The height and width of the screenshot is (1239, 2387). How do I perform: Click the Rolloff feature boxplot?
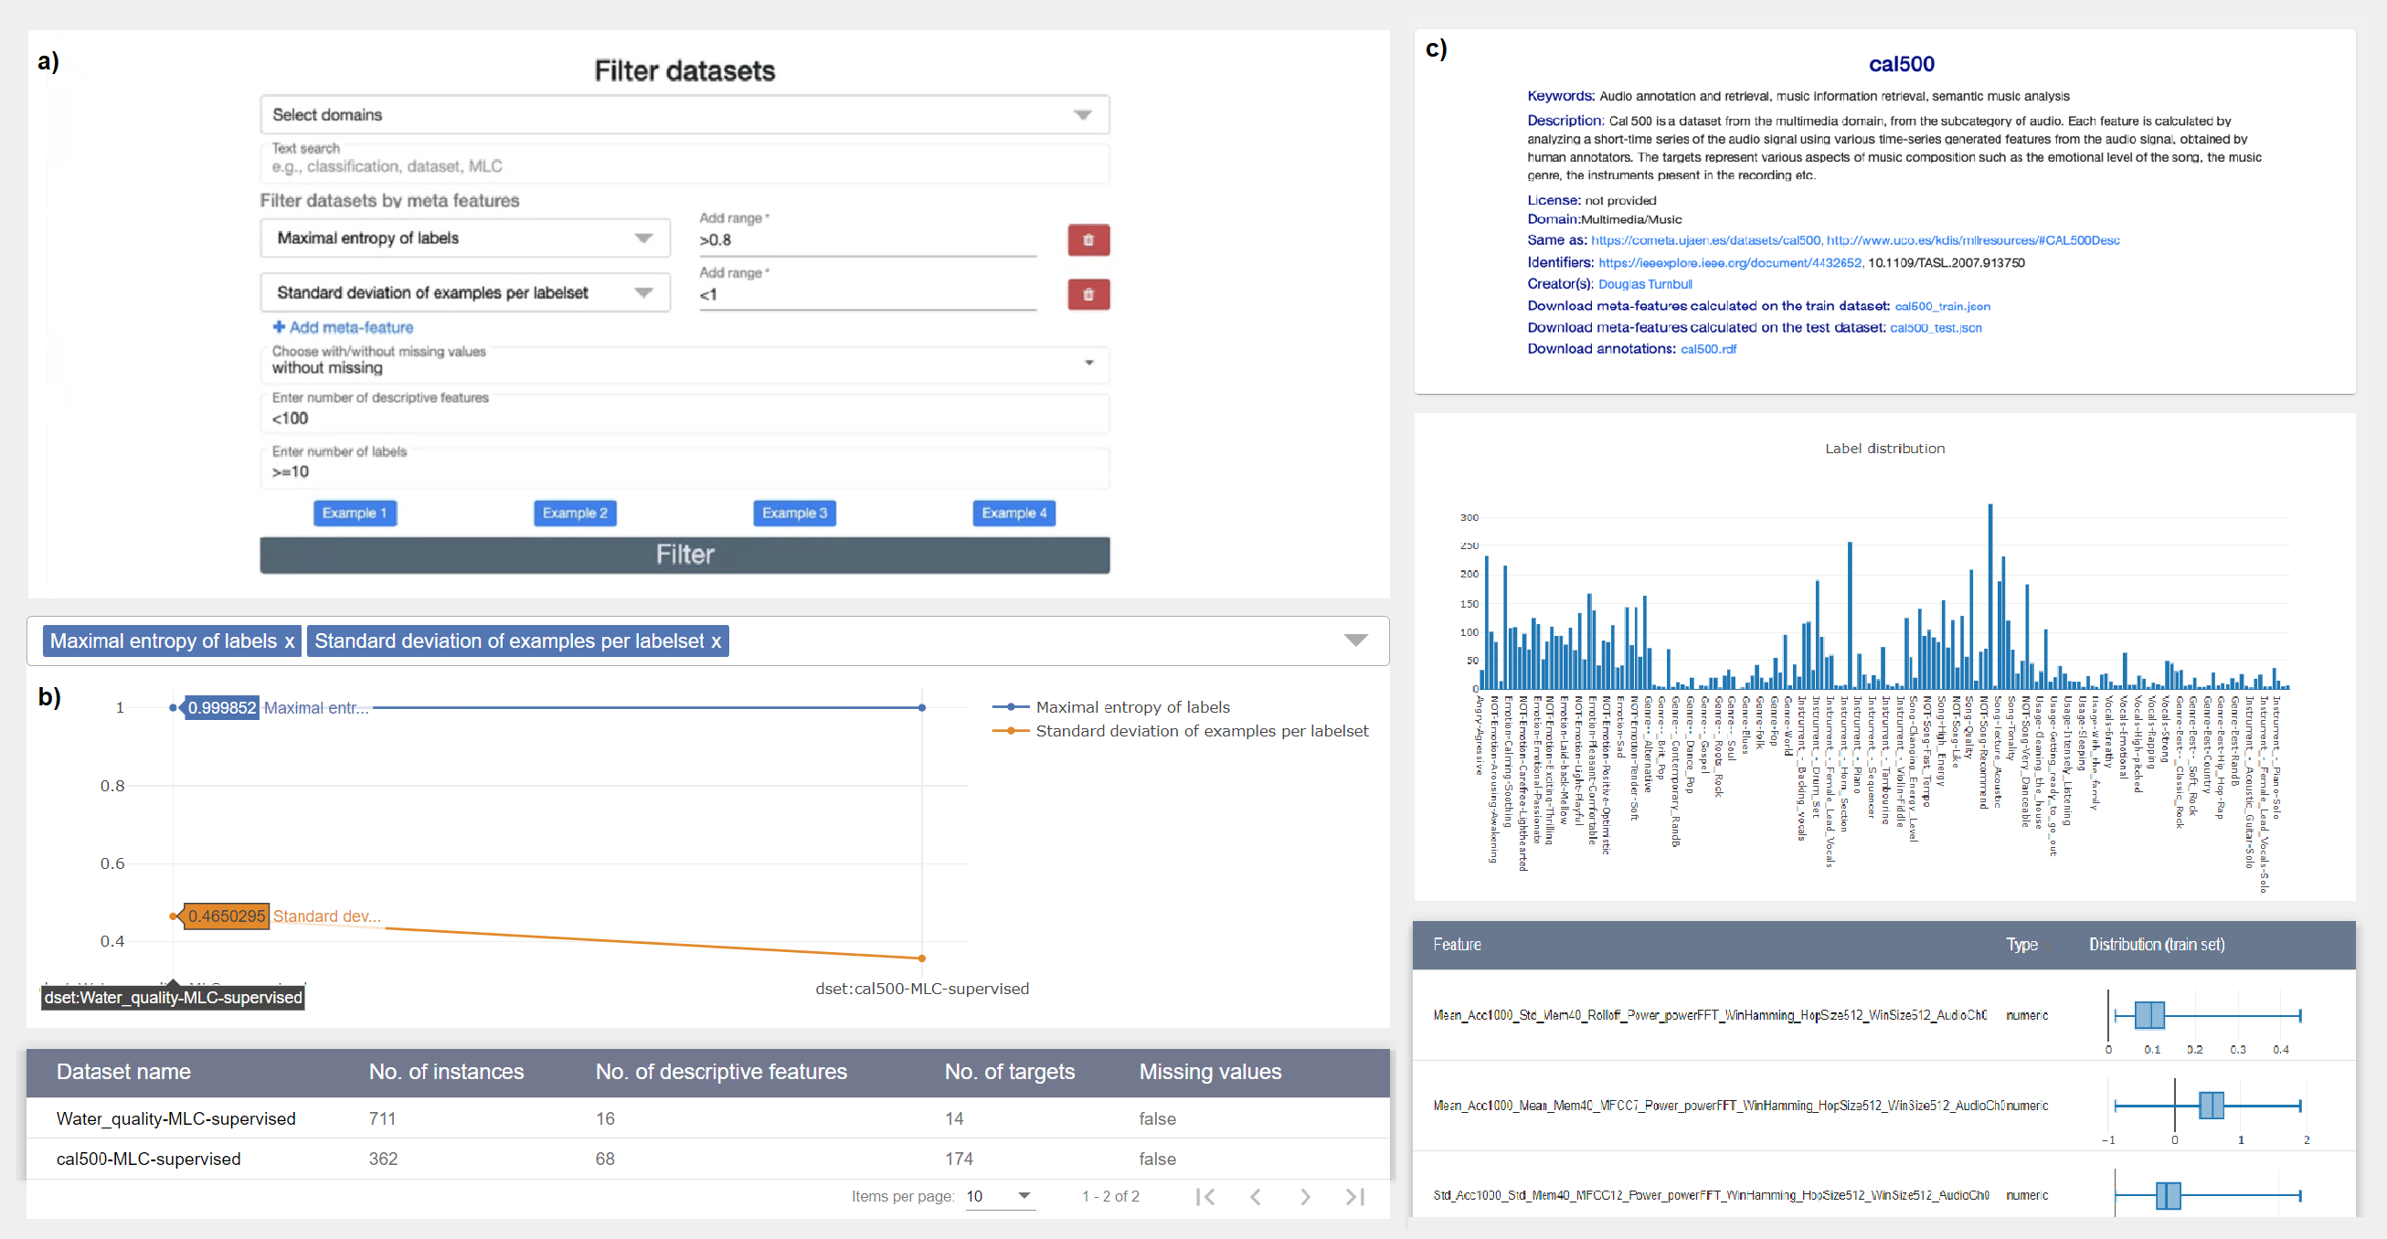point(2207,1015)
